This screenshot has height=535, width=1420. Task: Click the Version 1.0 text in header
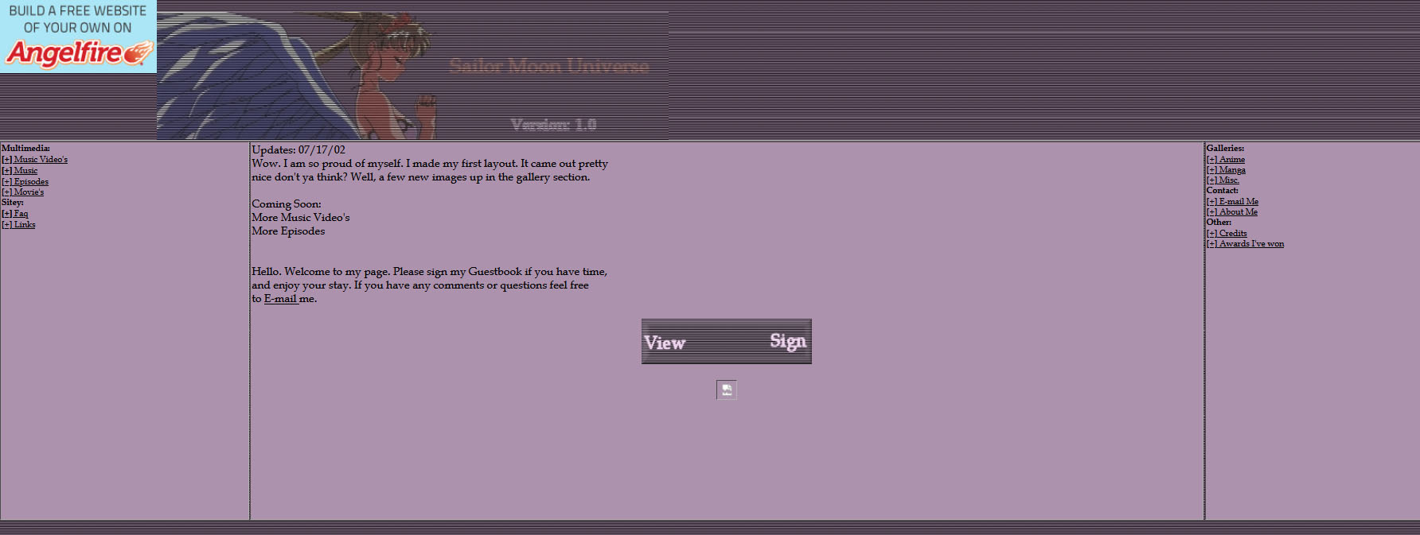[x=554, y=124]
